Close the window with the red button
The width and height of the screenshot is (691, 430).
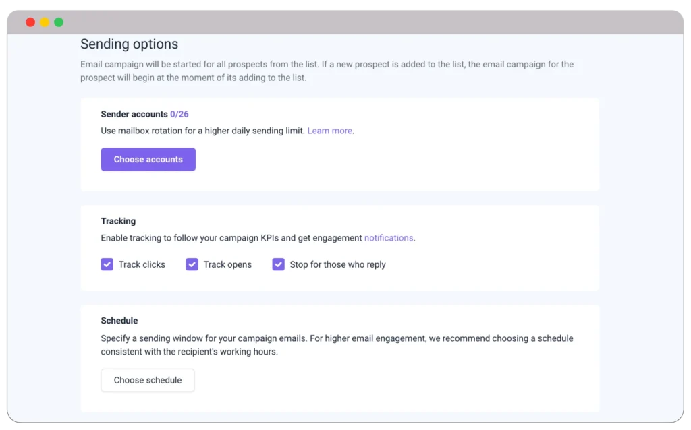30,22
